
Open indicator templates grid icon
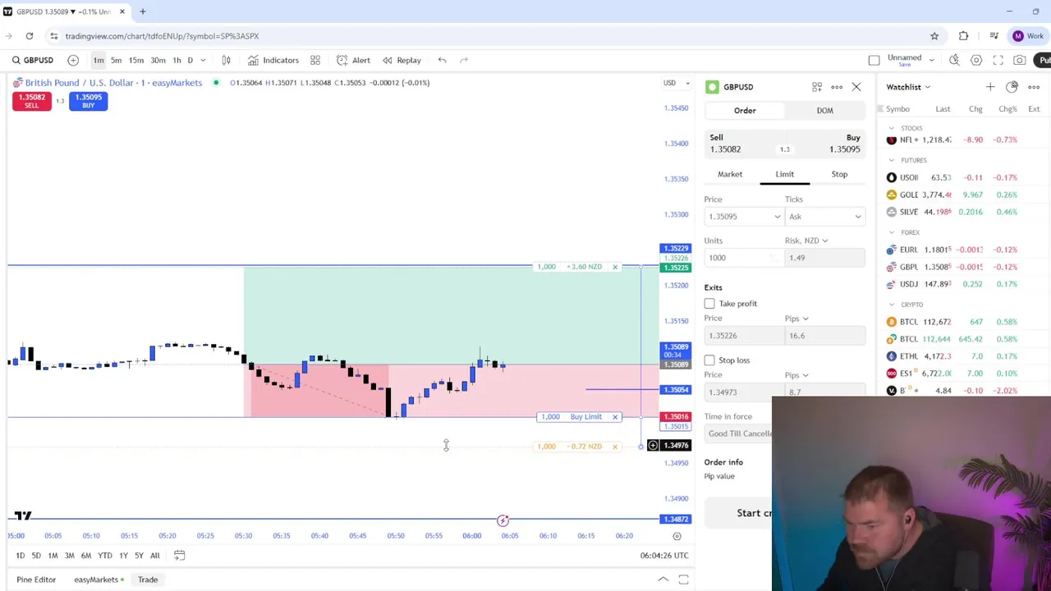tap(315, 60)
